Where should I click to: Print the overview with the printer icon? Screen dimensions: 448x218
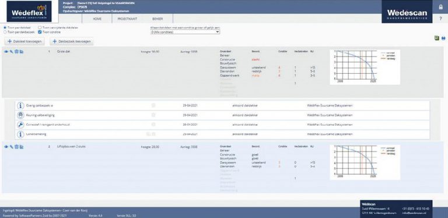click(443, 38)
